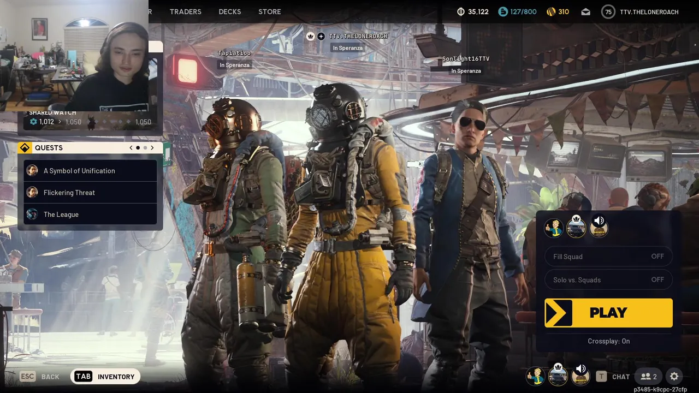Start a match with the Play button
699x393 pixels.
(x=608, y=313)
